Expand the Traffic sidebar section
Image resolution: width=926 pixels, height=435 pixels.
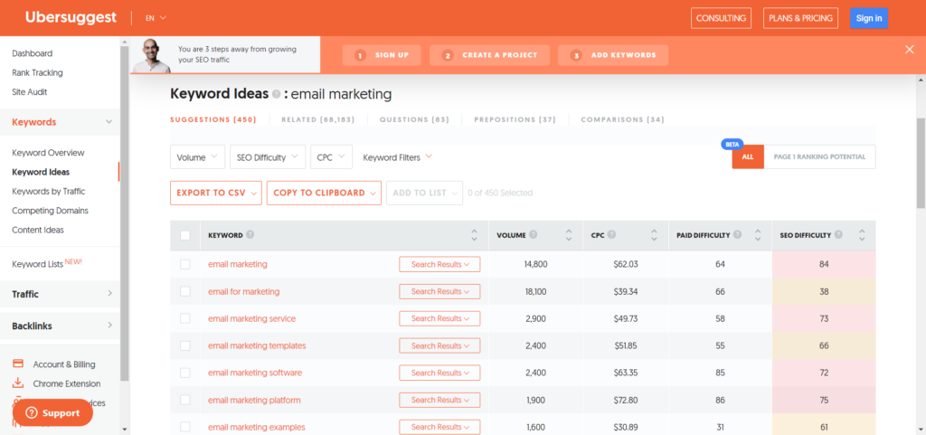(x=109, y=294)
